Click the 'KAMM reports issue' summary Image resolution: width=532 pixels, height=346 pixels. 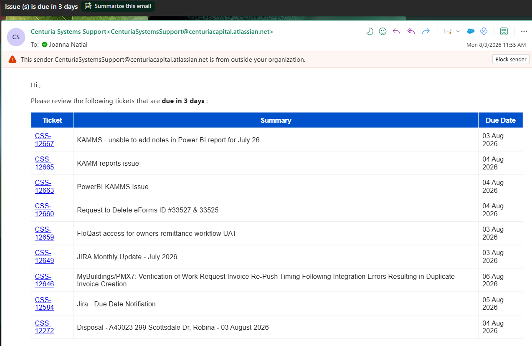[x=108, y=163]
